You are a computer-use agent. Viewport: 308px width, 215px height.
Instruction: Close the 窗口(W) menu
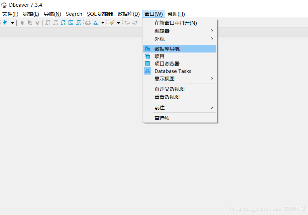(153, 14)
